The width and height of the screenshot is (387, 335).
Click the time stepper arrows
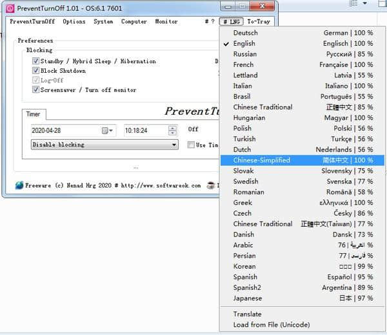click(x=172, y=130)
